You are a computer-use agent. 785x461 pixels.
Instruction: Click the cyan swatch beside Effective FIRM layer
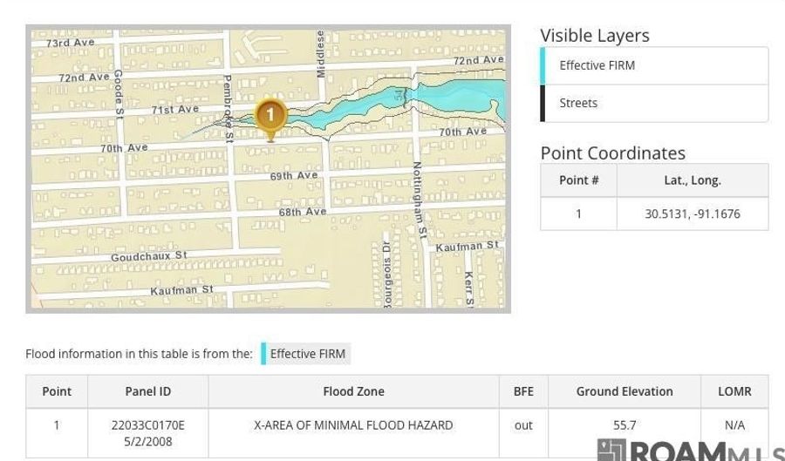tap(543, 65)
